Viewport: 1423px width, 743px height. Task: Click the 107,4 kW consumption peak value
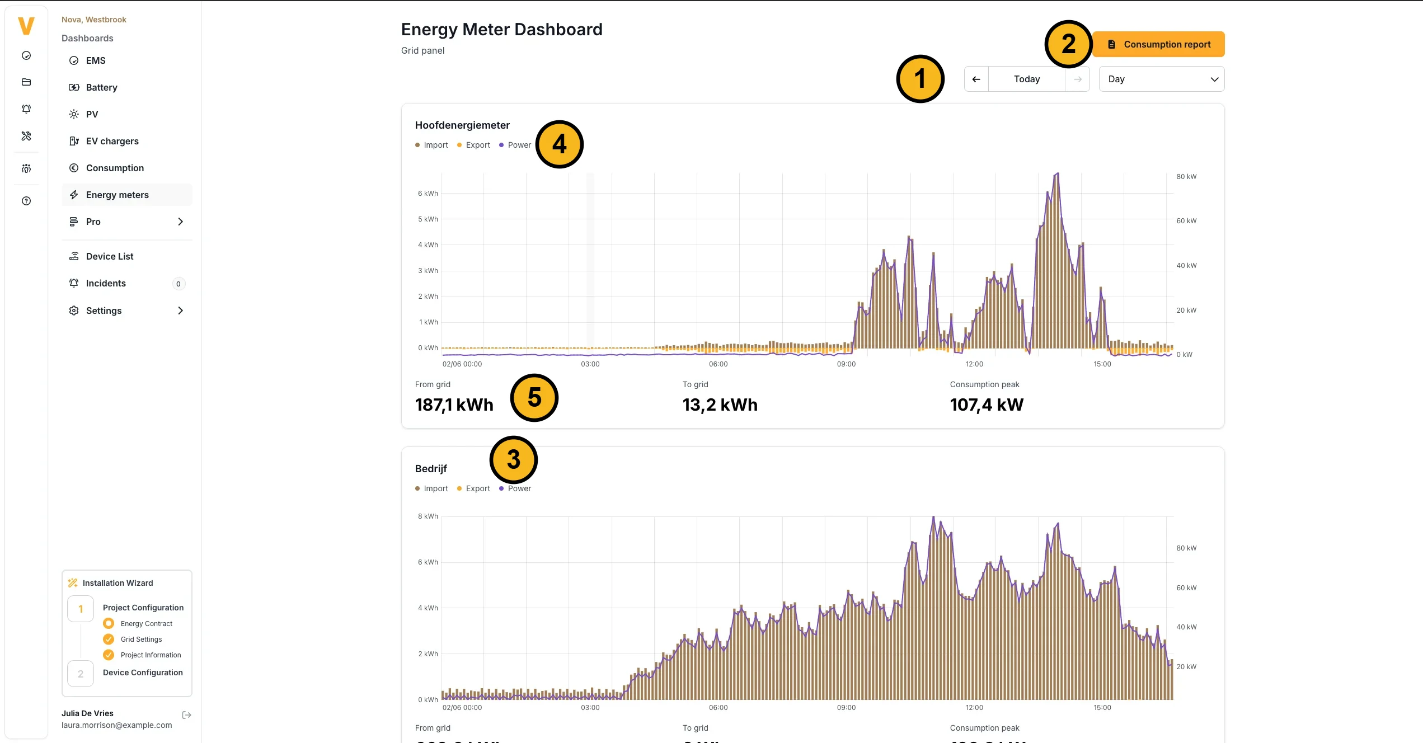click(x=987, y=405)
